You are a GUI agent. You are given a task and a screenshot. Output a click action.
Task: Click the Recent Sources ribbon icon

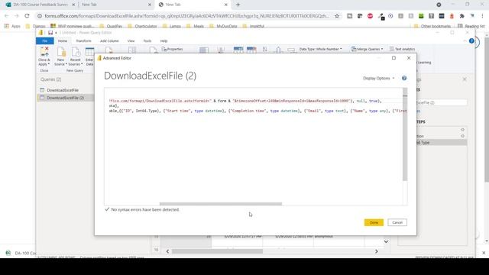pos(76,56)
